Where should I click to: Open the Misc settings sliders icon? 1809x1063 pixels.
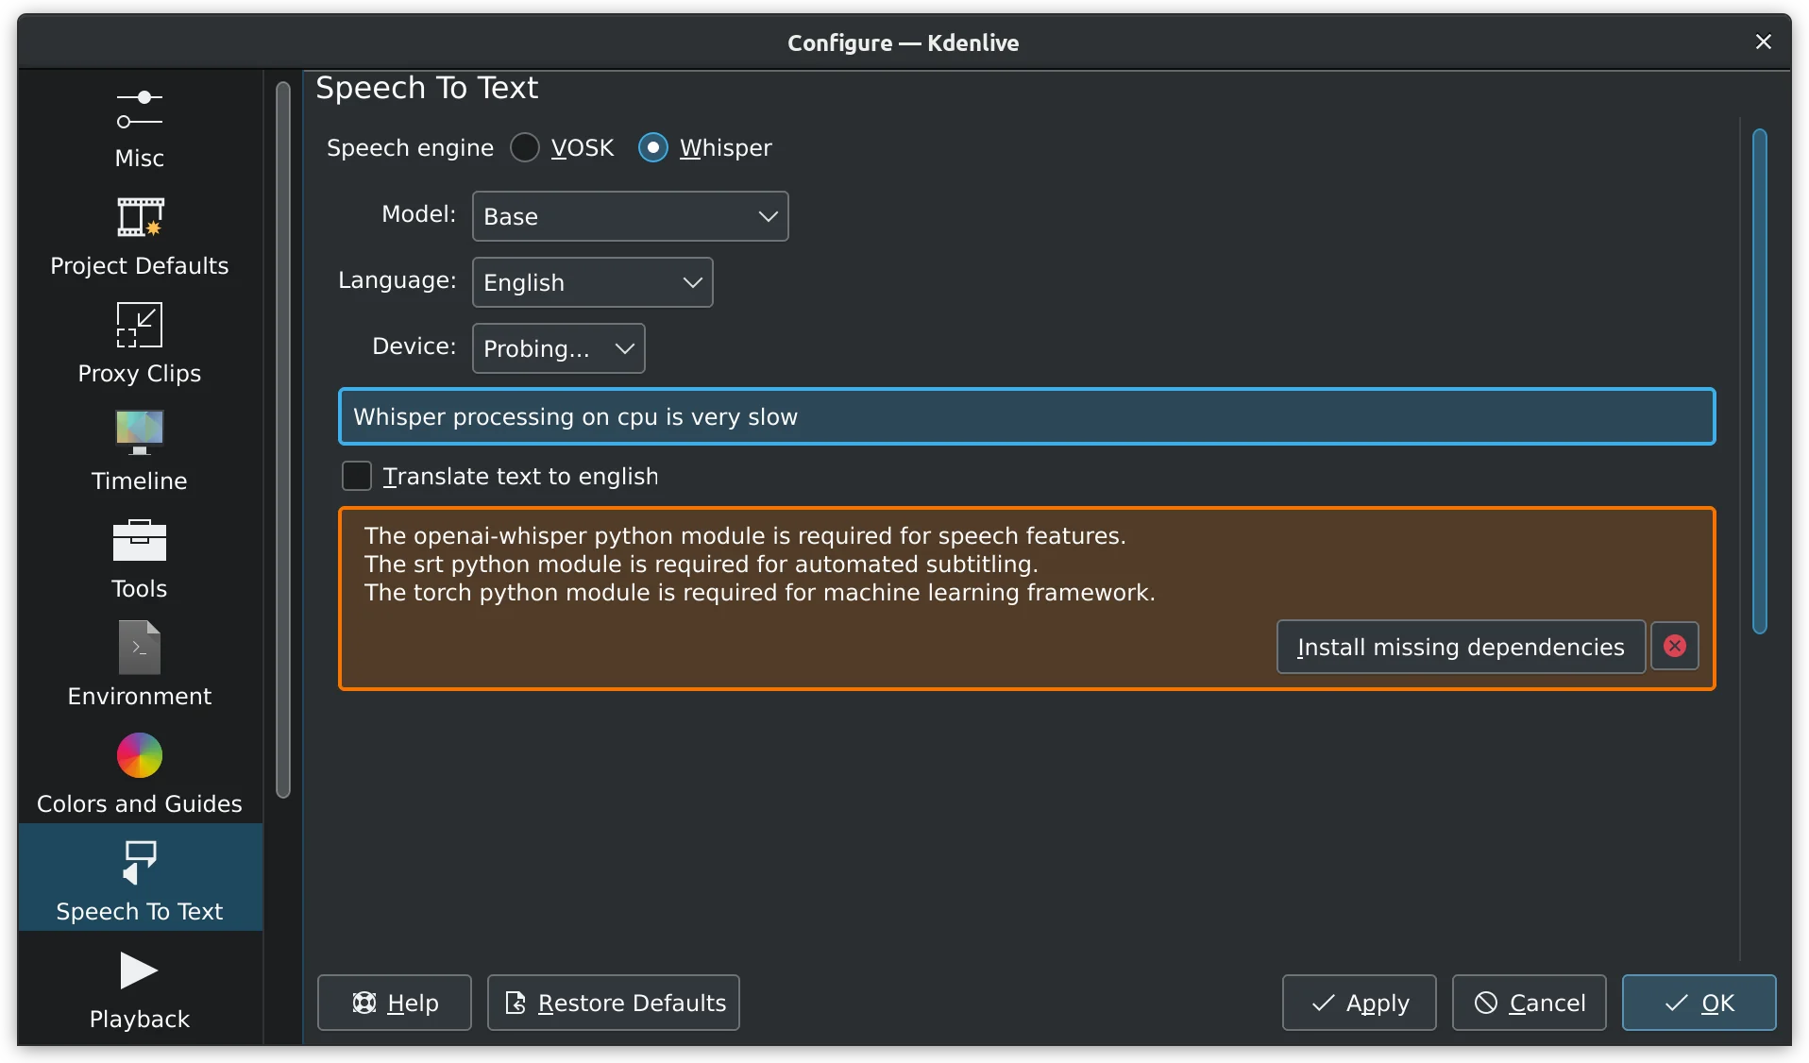[139, 110]
